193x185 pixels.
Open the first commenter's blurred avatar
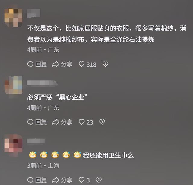click(13, 18)
